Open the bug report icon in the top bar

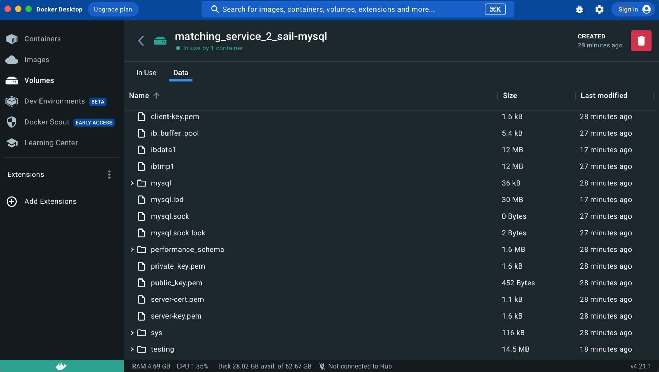579,9
